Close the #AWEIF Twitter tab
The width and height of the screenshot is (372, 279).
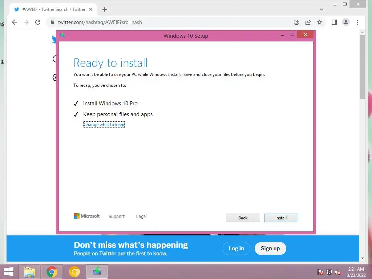click(90, 9)
